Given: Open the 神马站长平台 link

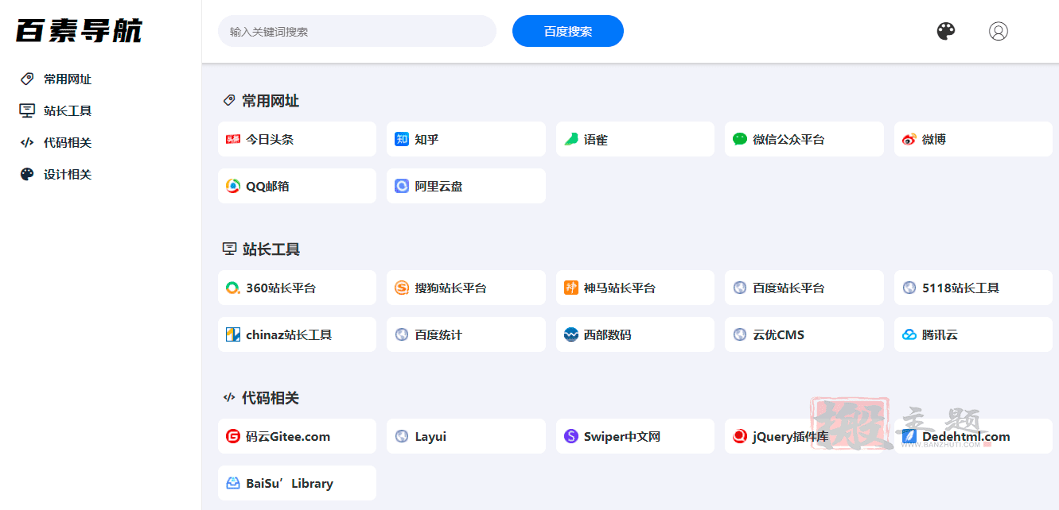Looking at the screenshot, I should tap(635, 288).
